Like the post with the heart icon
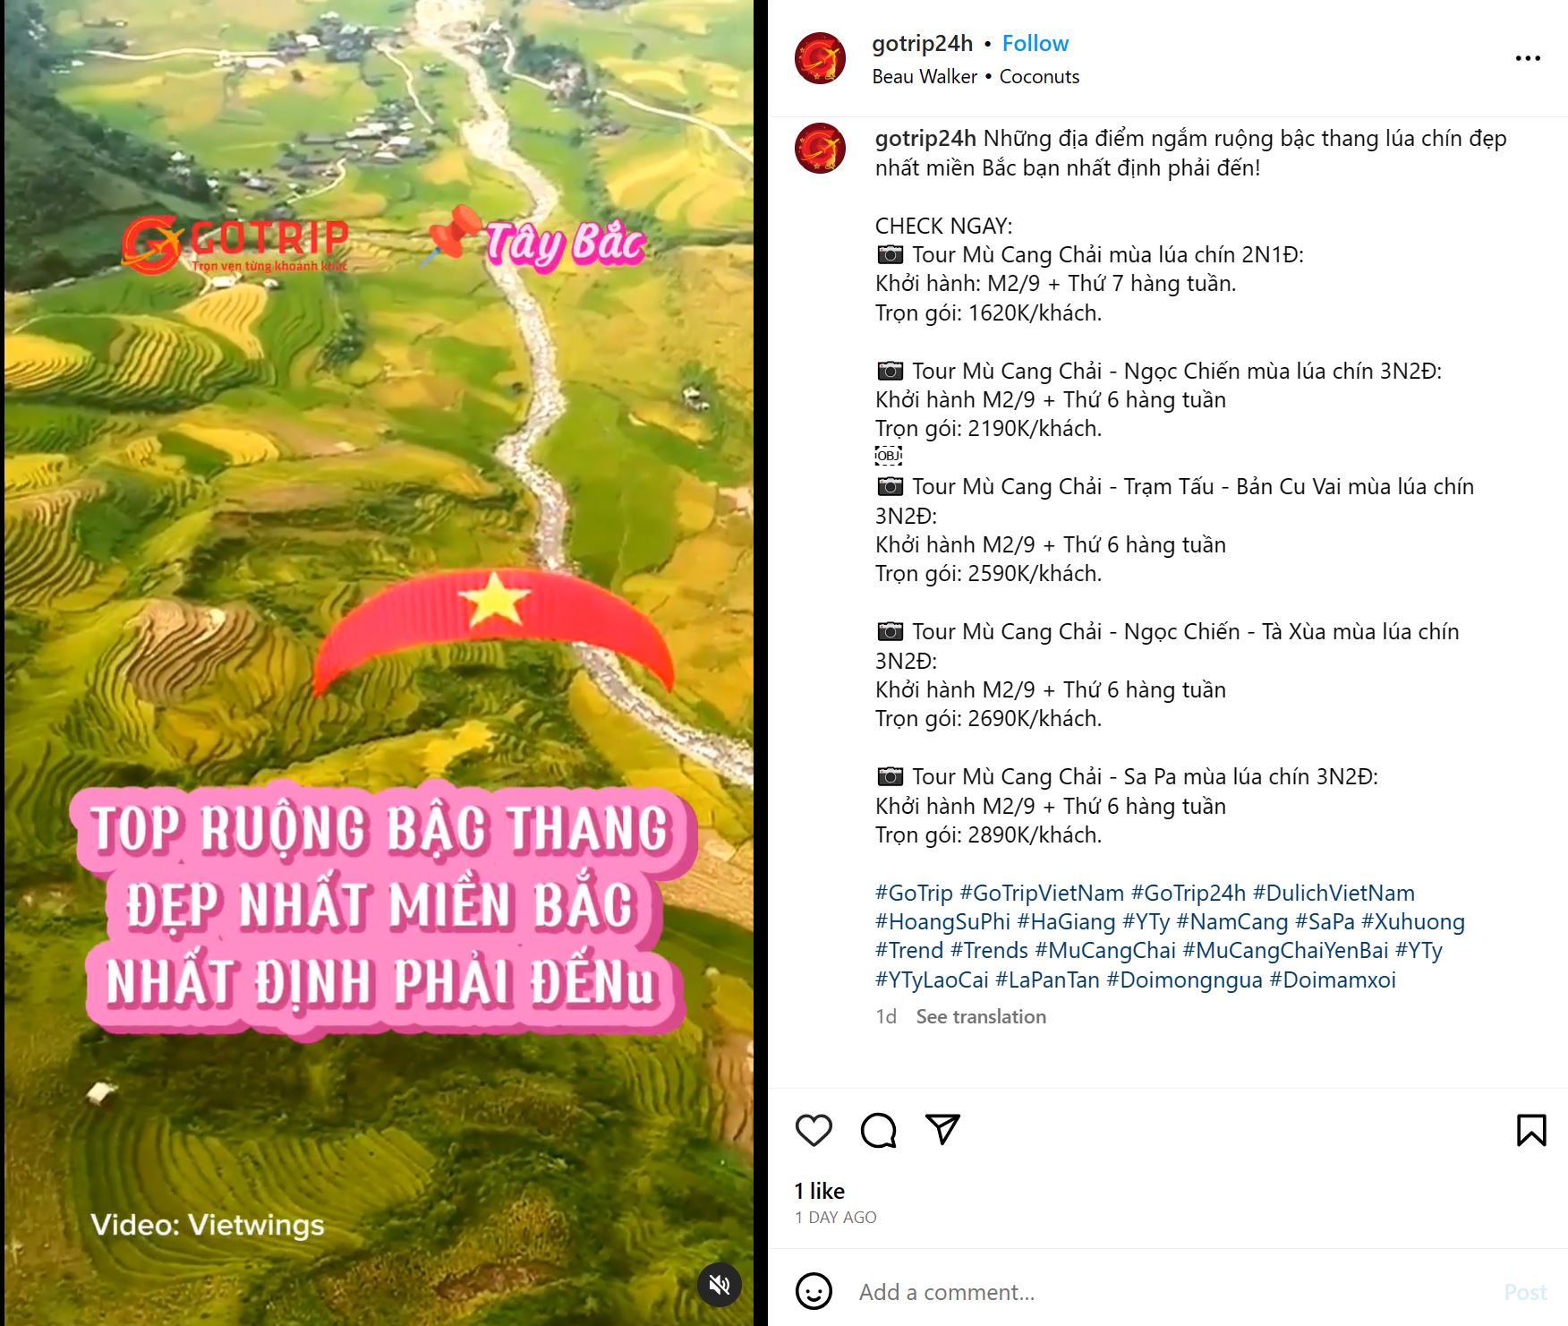 point(814,1130)
